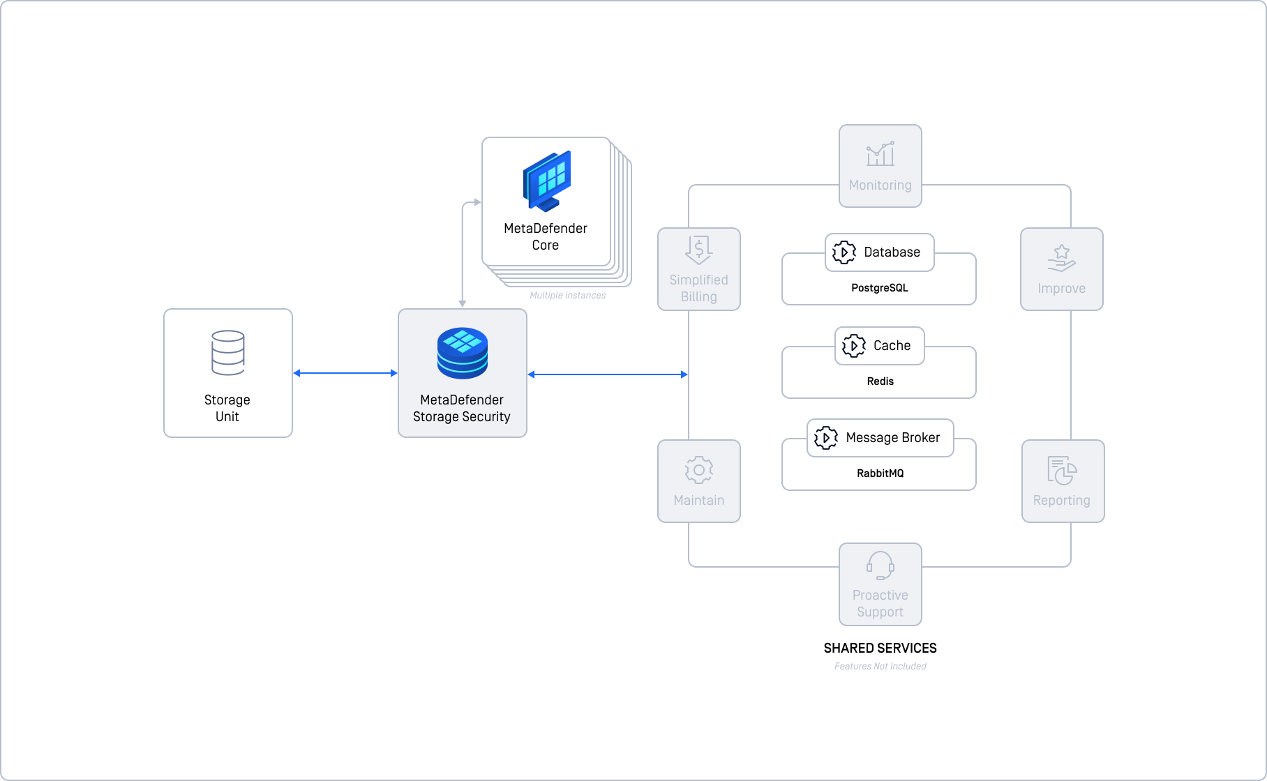Click the Reporting label text

pos(1062,501)
